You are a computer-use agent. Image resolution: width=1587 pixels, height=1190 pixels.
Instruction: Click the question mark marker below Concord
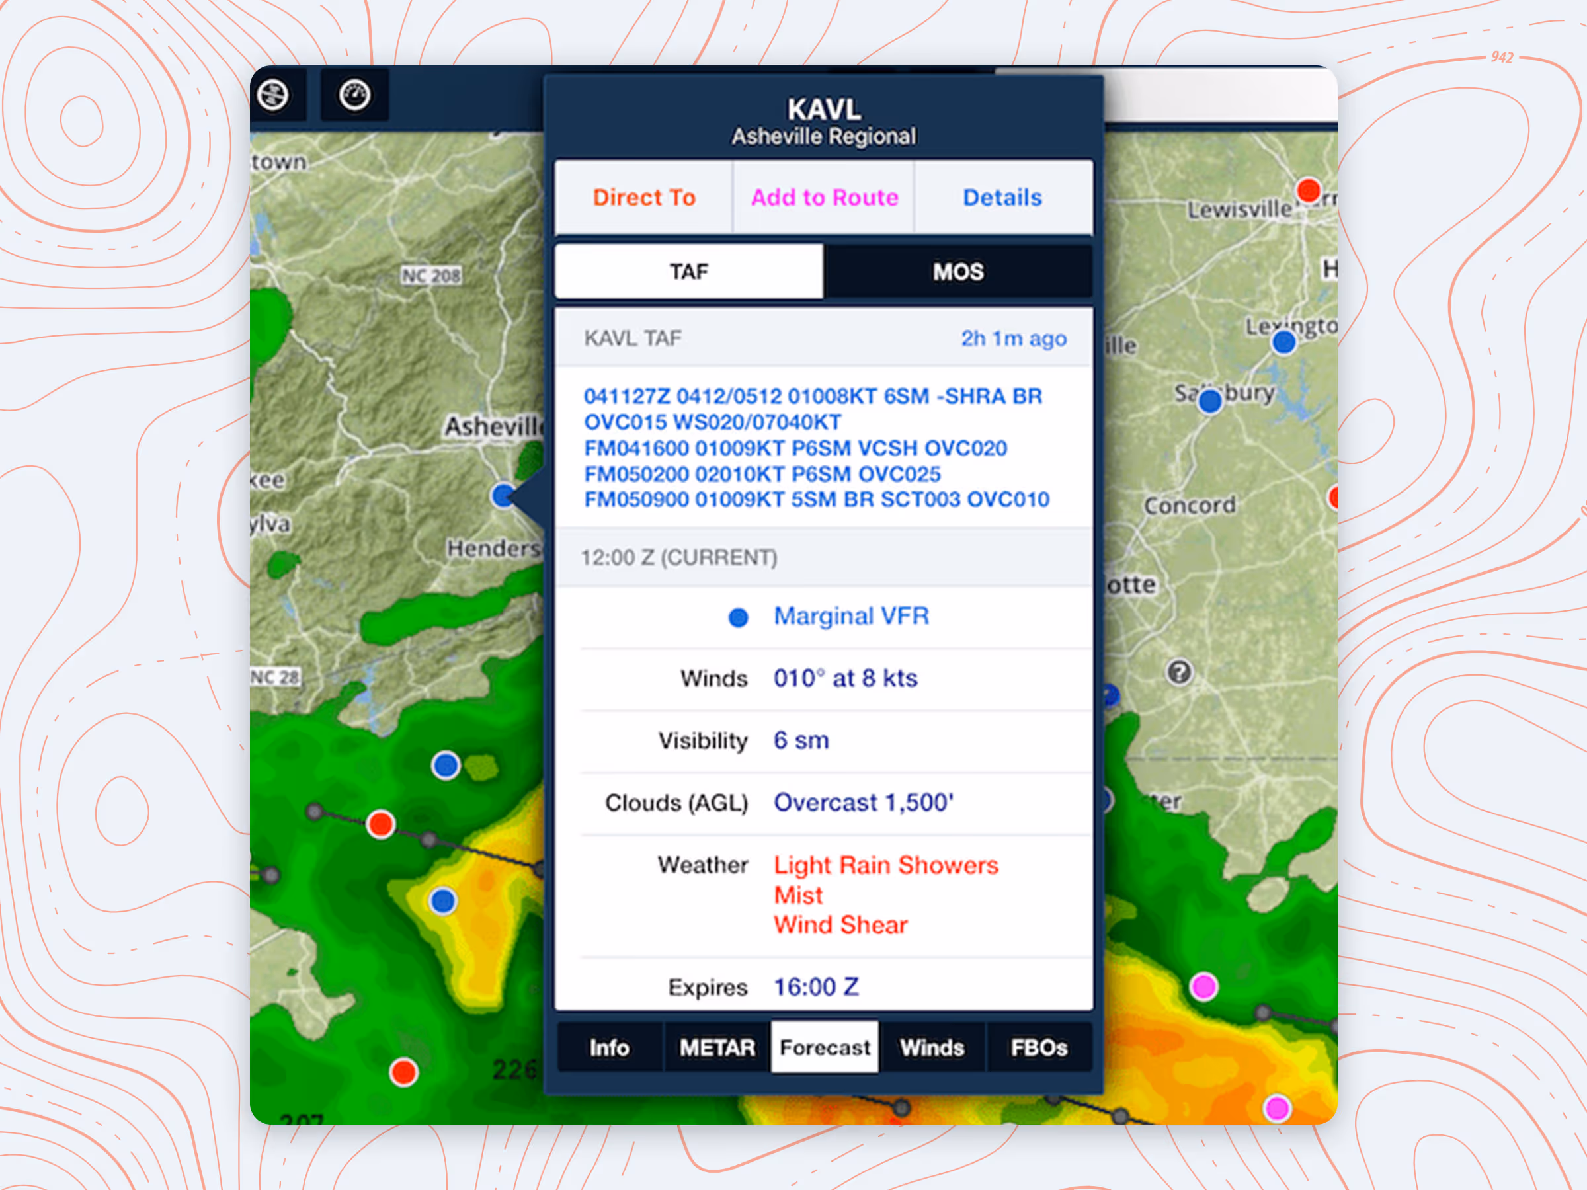point(1180,672)
